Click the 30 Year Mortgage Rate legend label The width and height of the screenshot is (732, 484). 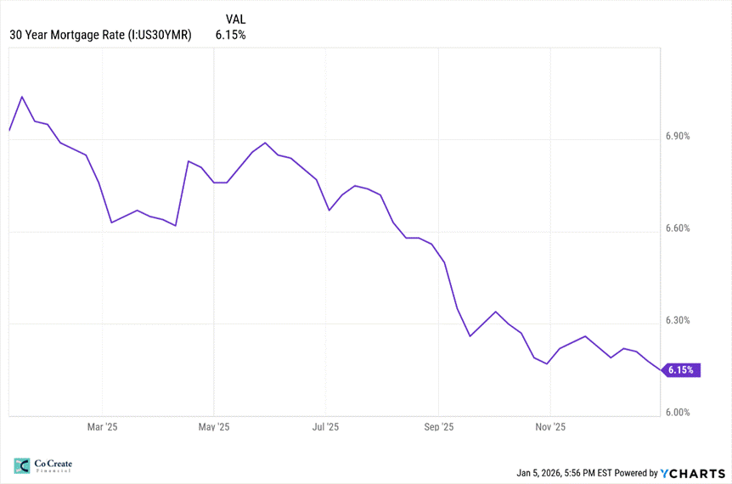tap(100, 35)
